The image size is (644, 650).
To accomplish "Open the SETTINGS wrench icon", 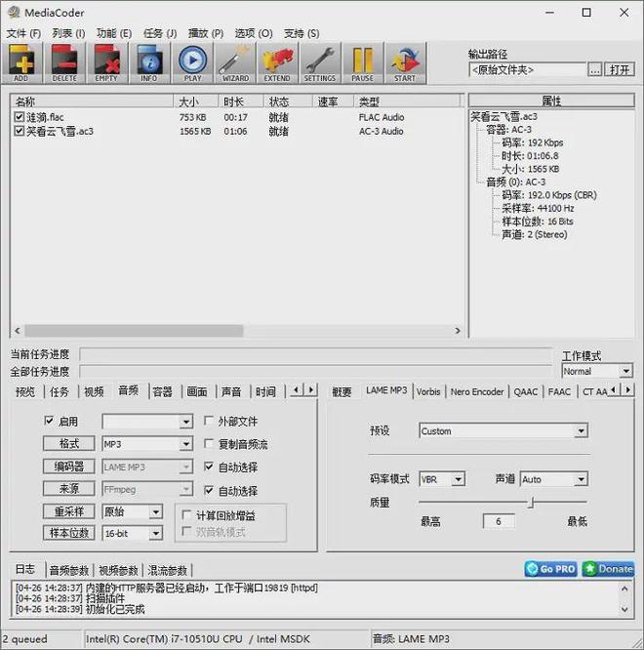I will 319,63.
